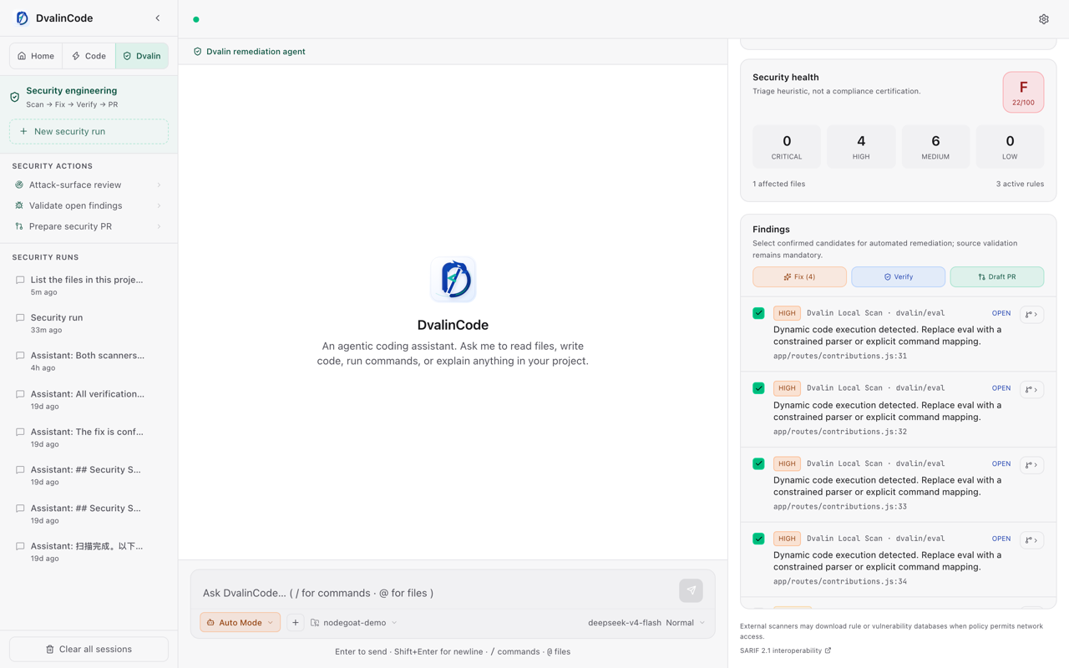Click the large DvalinCode center logo
The height and width of the screenshot is (668, 1069).
453,279
